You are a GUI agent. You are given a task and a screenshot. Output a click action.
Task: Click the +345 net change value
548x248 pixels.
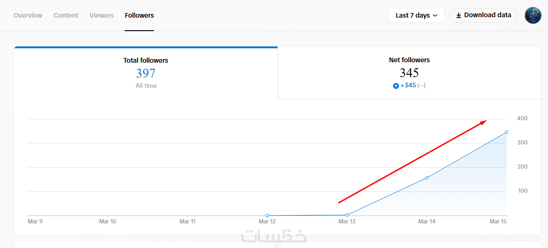tap(408, 85)
